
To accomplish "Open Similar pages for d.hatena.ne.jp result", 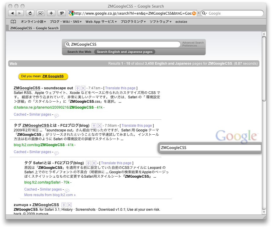I will 40,114.
